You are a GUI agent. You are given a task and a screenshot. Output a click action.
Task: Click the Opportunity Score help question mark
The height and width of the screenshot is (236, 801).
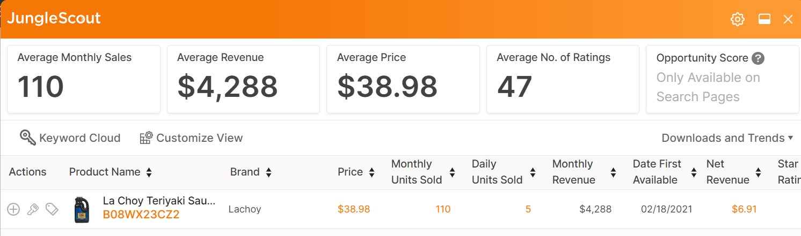758,58
